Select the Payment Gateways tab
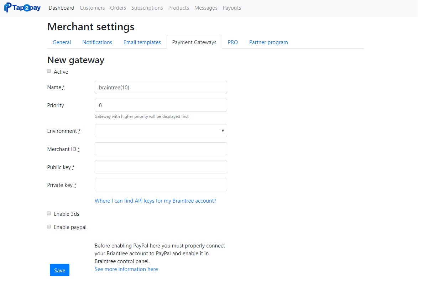 tap(194, 42)
